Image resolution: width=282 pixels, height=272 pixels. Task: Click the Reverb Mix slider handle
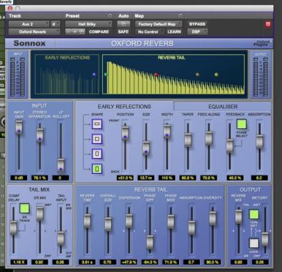pyautogui.click(x=238, y=216)
